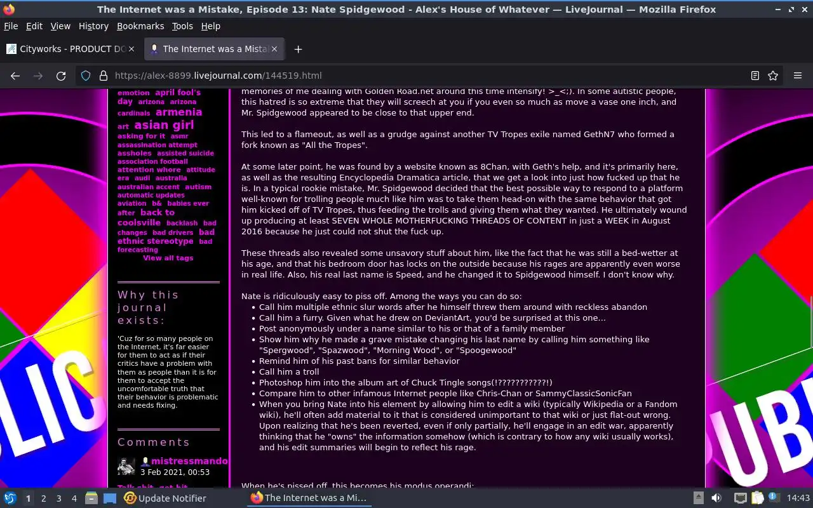813x508 pixels.
Task: Open the 'arizona cardinals' tag
Action: [x=157, y=107]
